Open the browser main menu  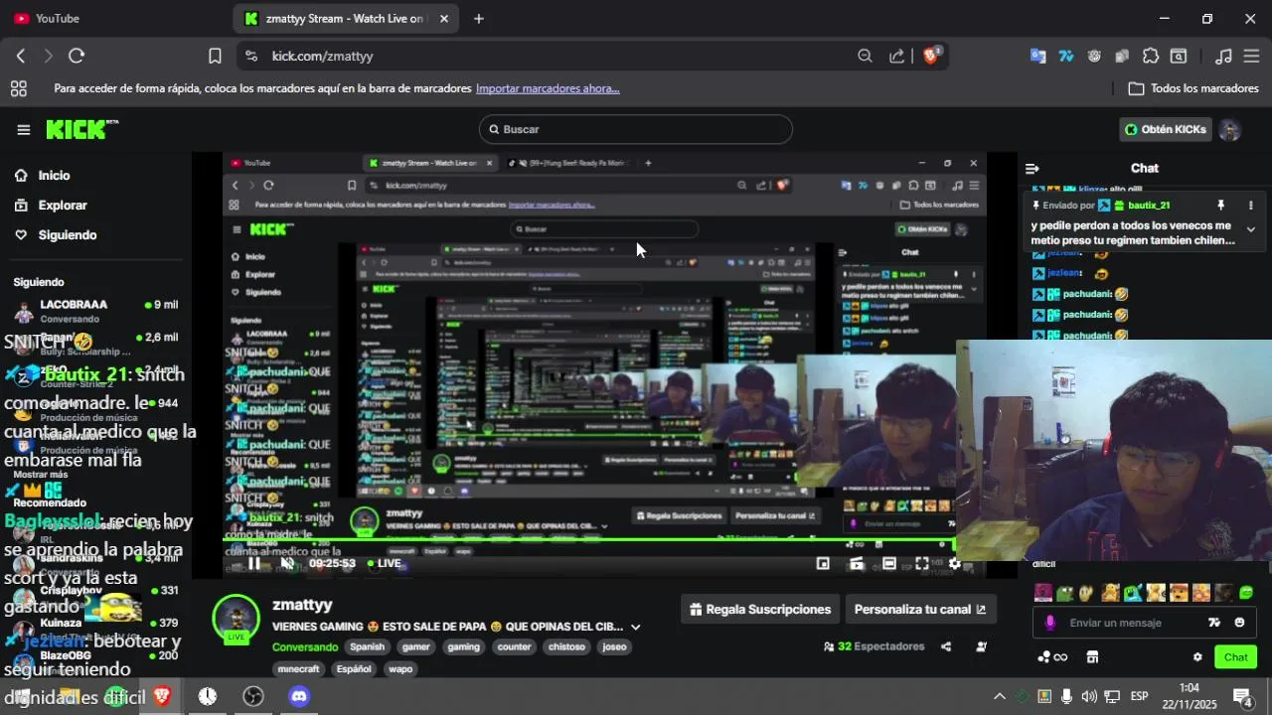(1251, 57)
